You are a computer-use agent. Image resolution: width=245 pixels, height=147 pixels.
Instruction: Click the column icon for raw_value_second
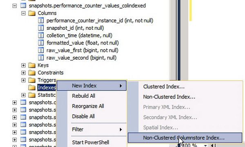(x=41, y=58)
